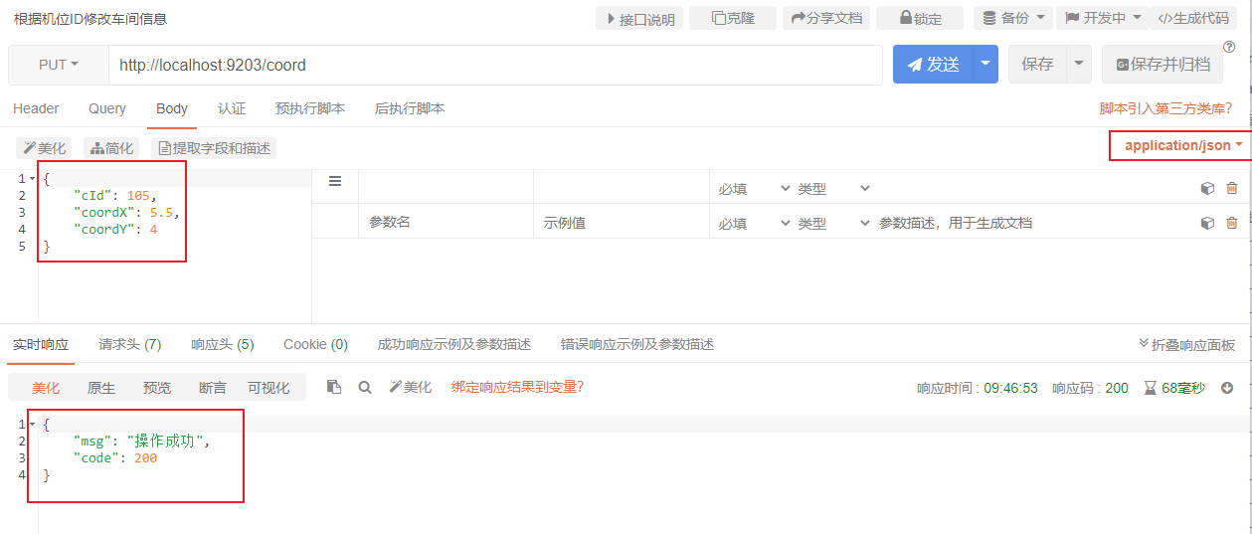The height and width of the screenshot is (534, 1252).
Task: Open the application/json content type dropdown
Action: [1182, 145]
